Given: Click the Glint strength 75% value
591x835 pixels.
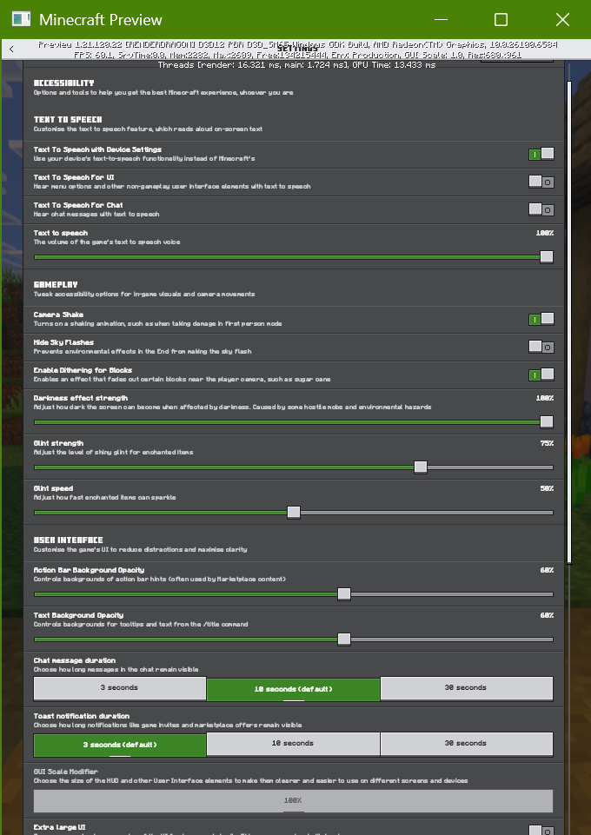Looking at the screenshot, I should [547, 443].
